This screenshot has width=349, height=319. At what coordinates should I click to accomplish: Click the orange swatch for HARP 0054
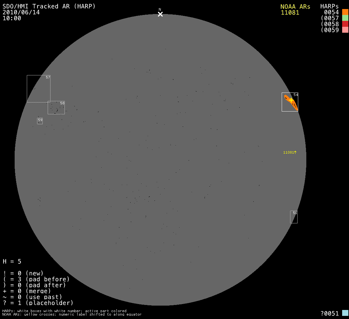tap(345, 12)
